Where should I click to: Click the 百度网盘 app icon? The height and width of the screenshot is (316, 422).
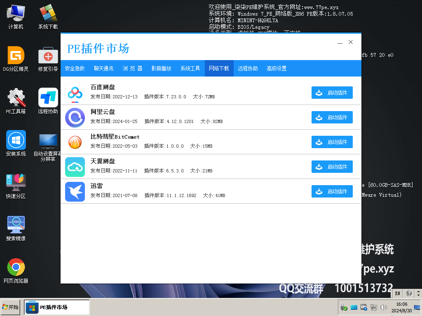coord(75,93)
